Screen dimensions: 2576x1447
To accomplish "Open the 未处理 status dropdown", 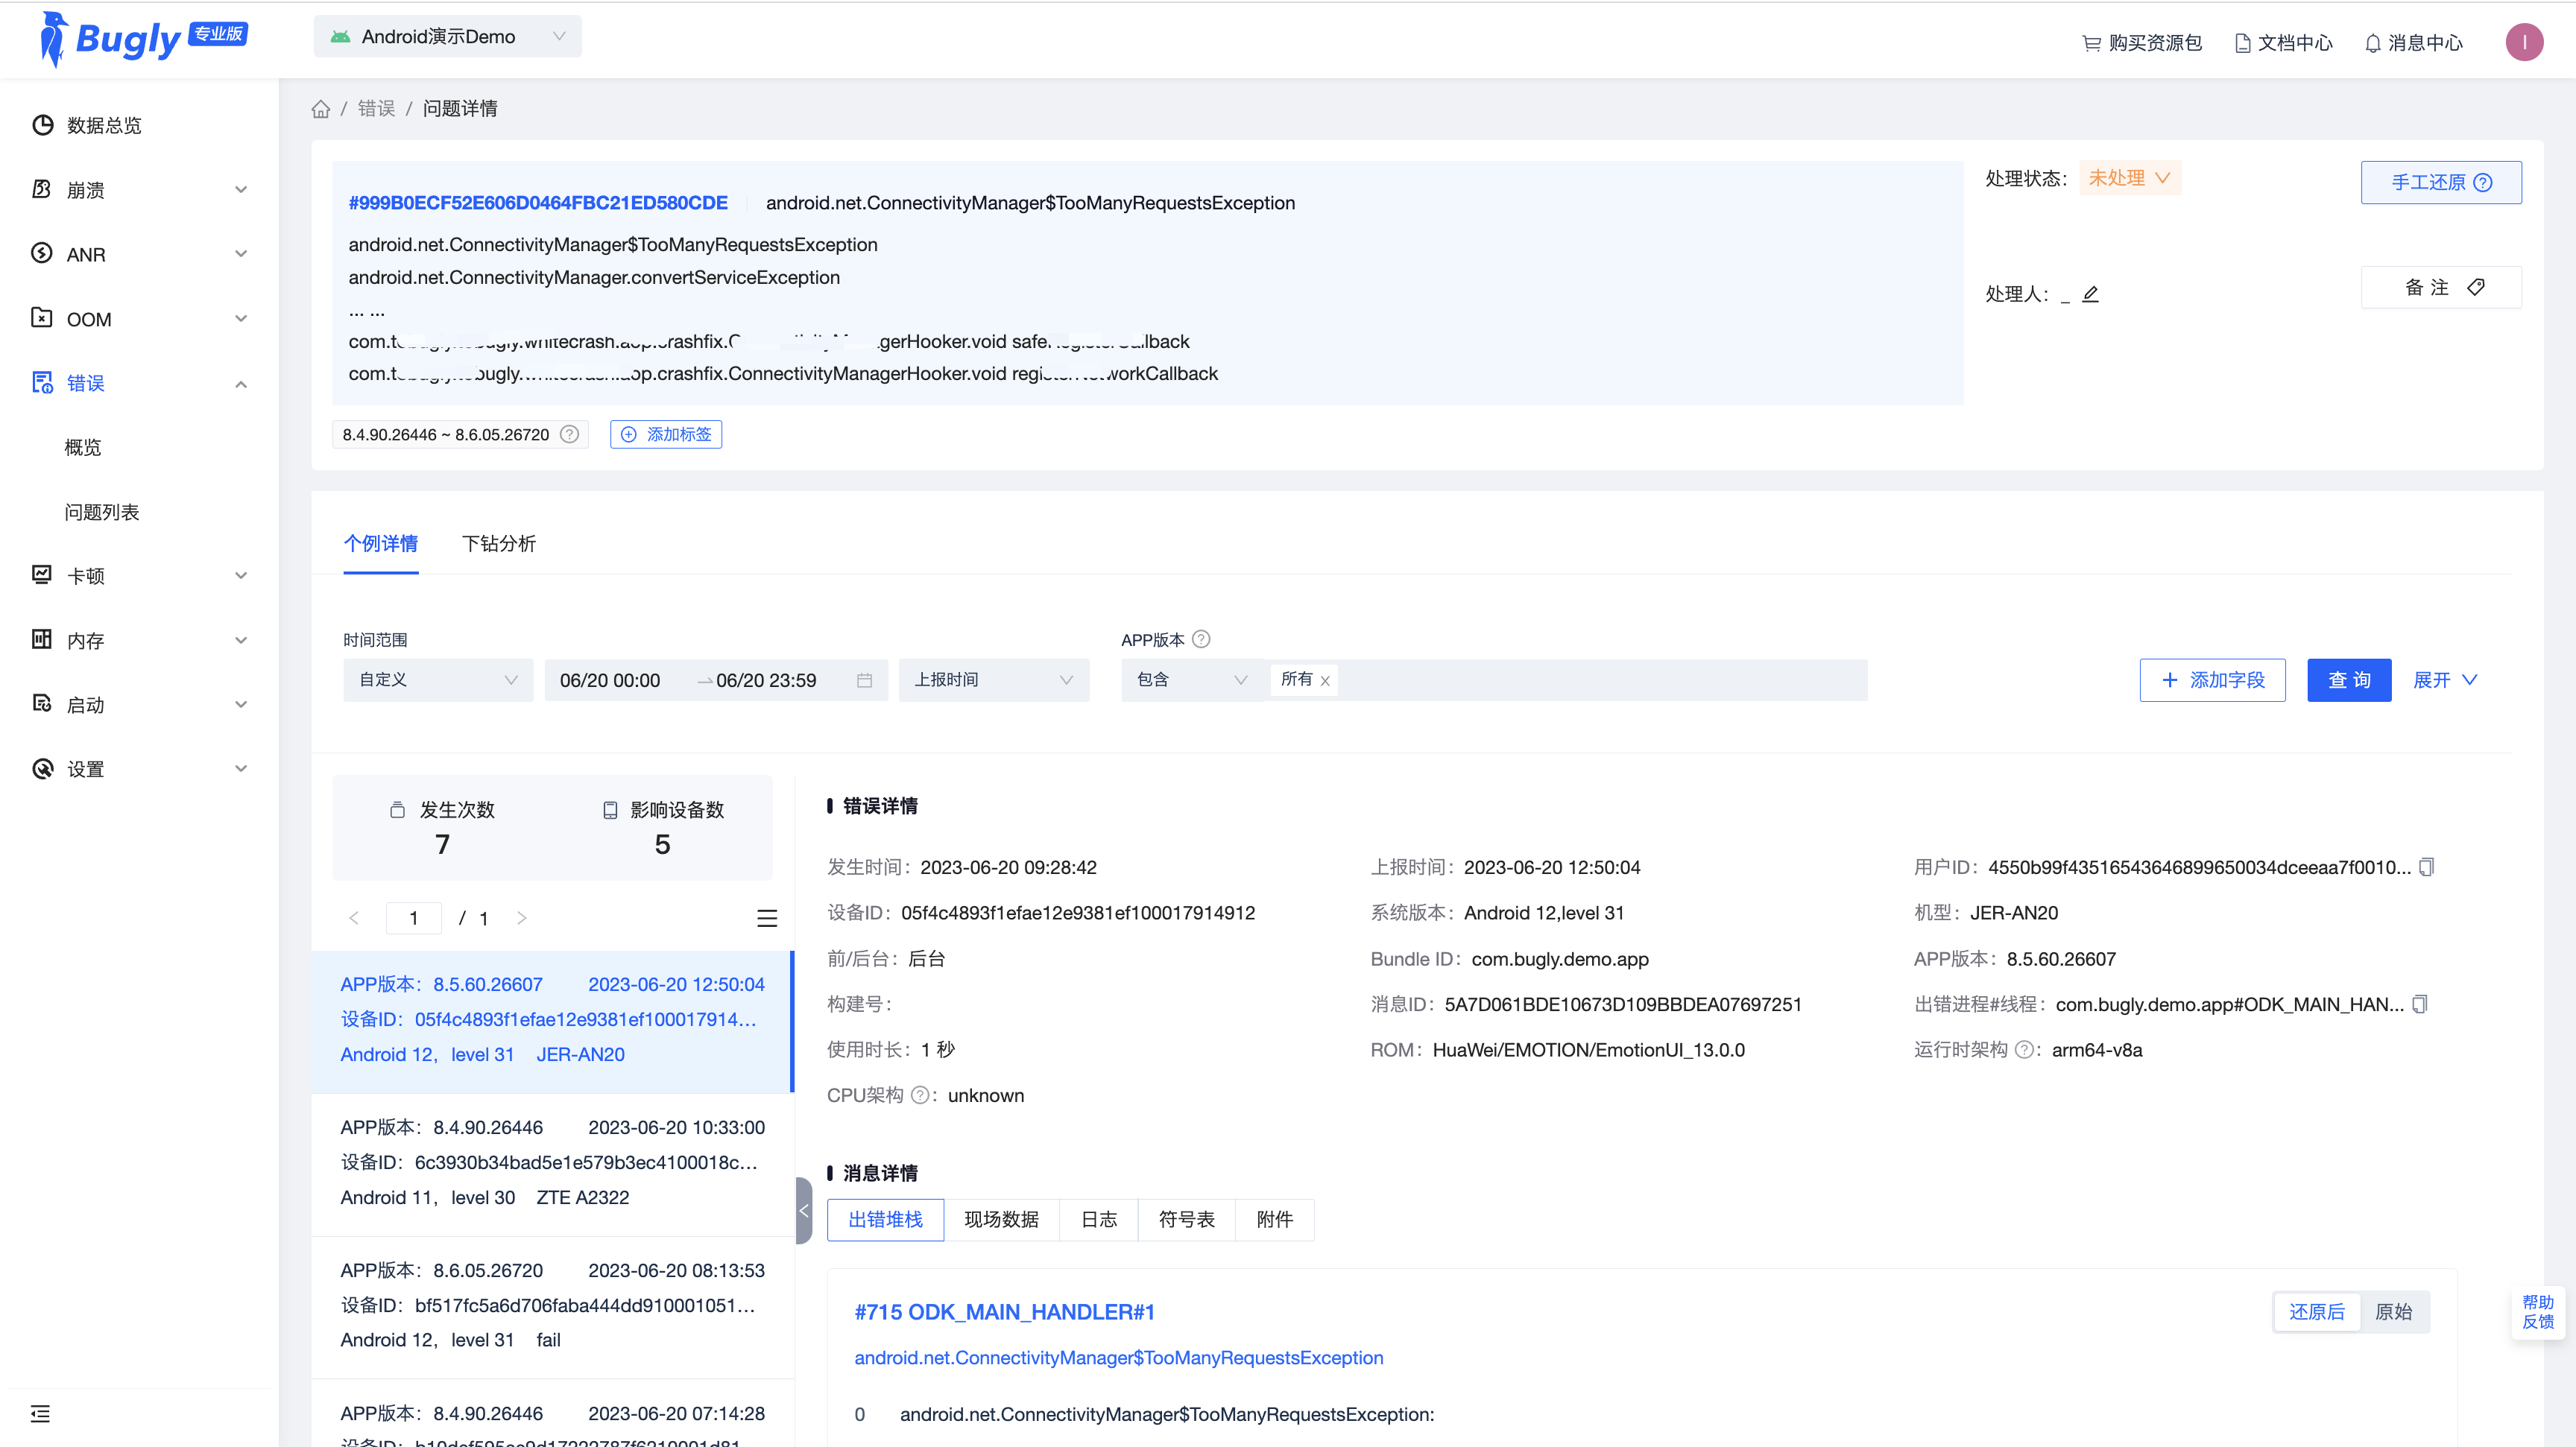I will tap(2130, 178).
